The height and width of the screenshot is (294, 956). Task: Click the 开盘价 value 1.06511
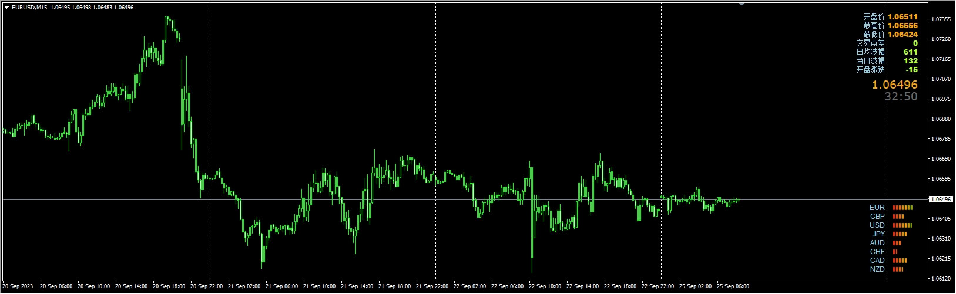(x=902, y=17)
